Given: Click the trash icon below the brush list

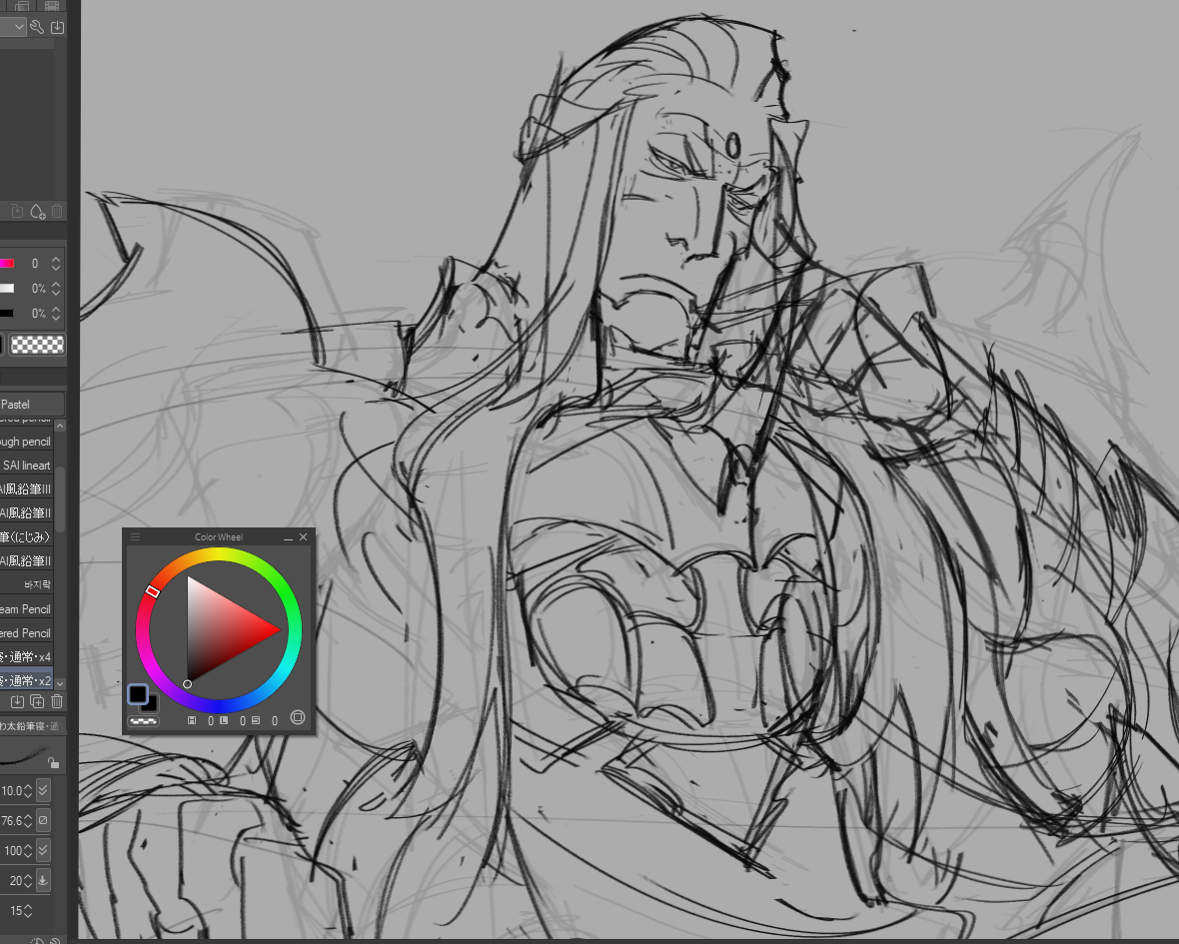Looking at the screenshot, I should [57, 701].
